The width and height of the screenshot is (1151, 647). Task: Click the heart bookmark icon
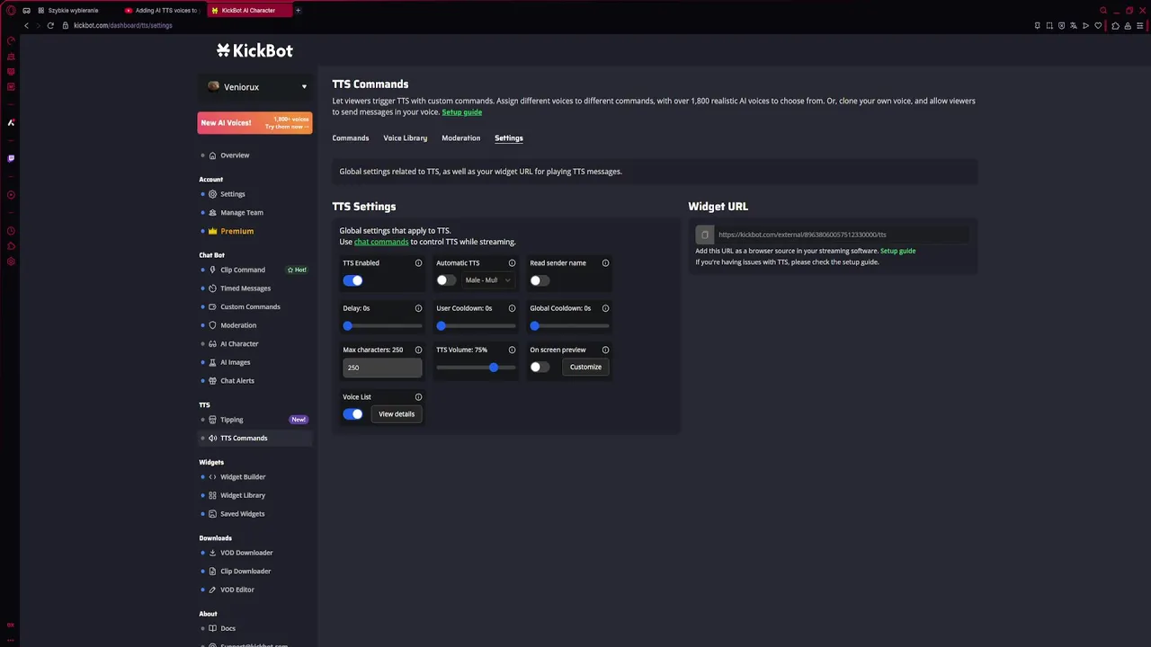click(1098, 25)
